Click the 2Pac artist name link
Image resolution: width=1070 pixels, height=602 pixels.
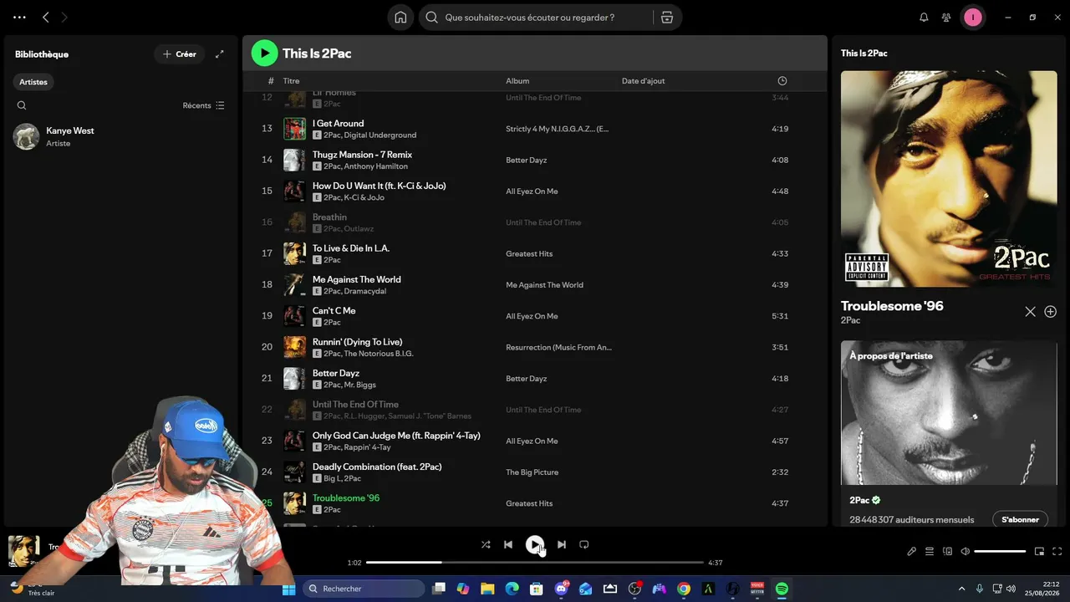tap(850, 320)
